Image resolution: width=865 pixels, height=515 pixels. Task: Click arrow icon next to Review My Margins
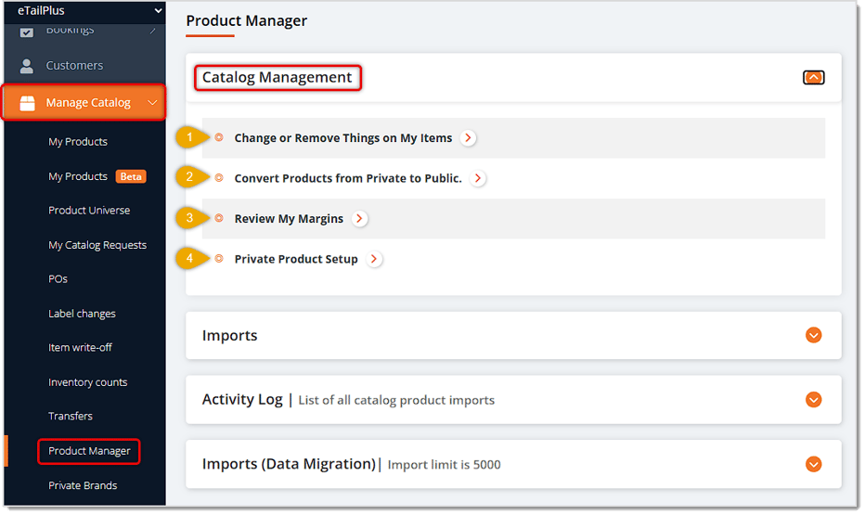click(360, 218)
